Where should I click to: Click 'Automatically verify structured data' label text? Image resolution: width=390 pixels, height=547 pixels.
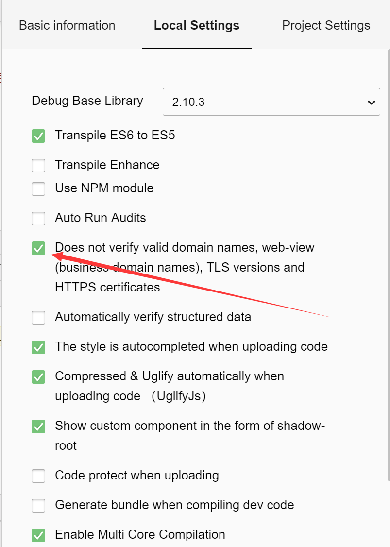point(153,317)
